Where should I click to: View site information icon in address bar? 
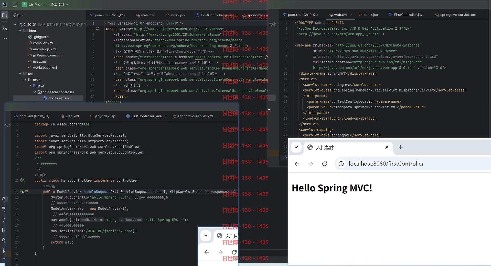pos(341,164)
